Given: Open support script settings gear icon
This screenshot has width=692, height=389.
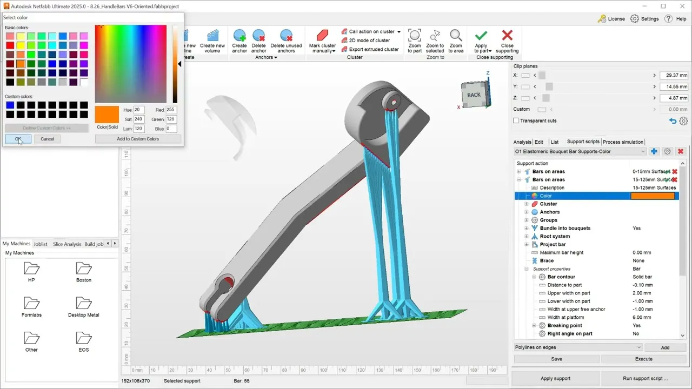Looking at the screenshot, I should [667, 152].
